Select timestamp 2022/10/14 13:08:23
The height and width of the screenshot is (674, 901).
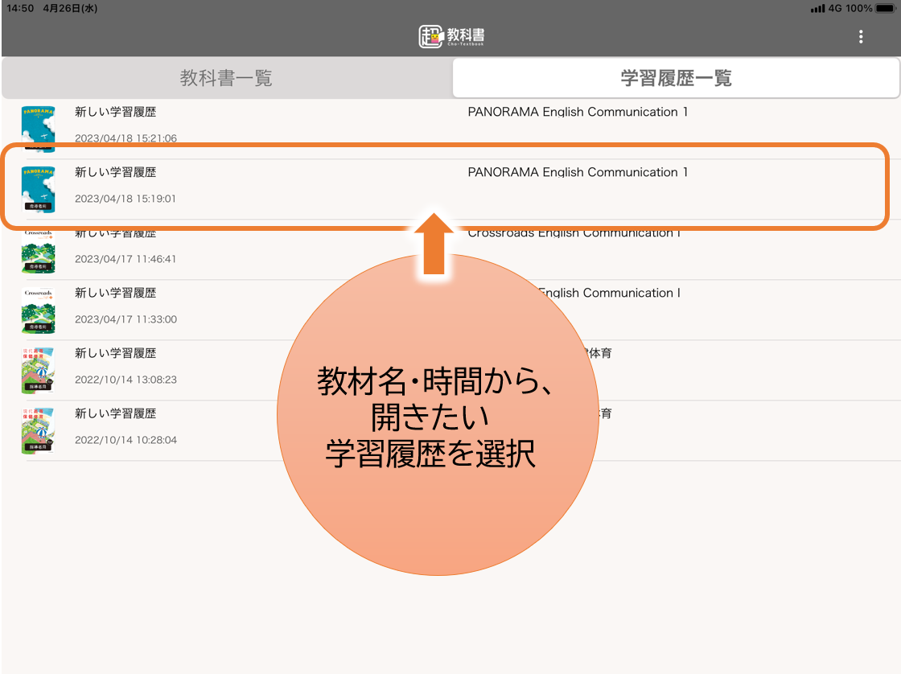(125, 380)
